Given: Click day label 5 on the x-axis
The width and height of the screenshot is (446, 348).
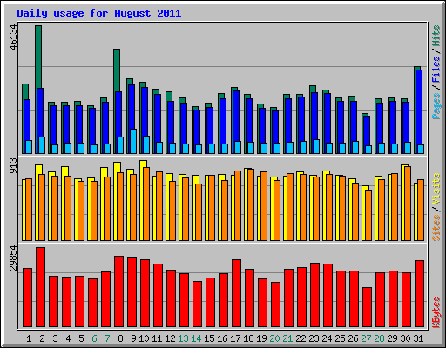Looking at the screenshot, I should coord(81,338).
